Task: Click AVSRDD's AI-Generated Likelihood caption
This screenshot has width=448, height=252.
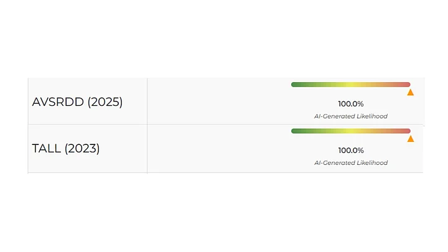Action: click(x=351, y=116)
